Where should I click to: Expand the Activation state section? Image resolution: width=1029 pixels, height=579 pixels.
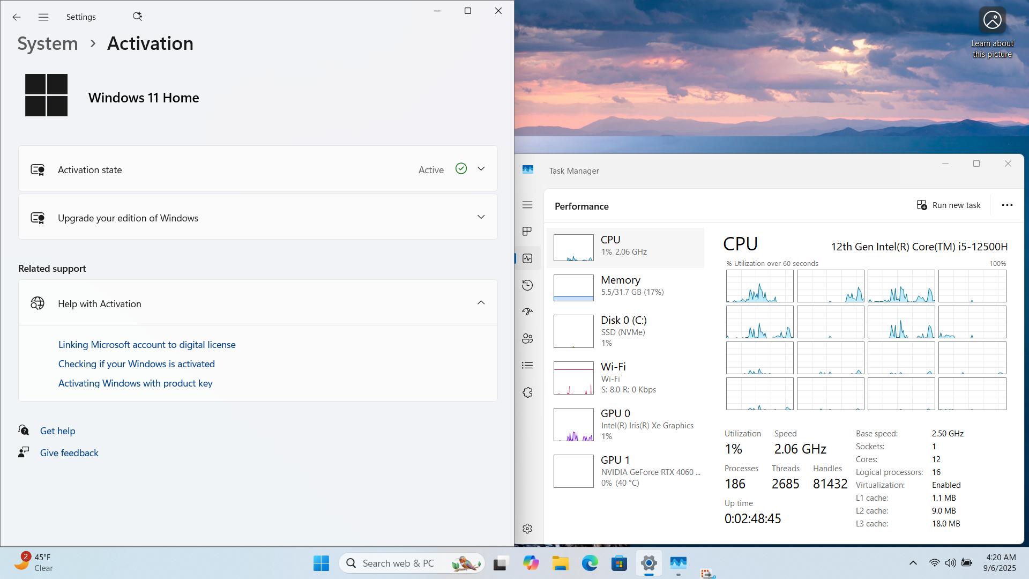point(258,169)
